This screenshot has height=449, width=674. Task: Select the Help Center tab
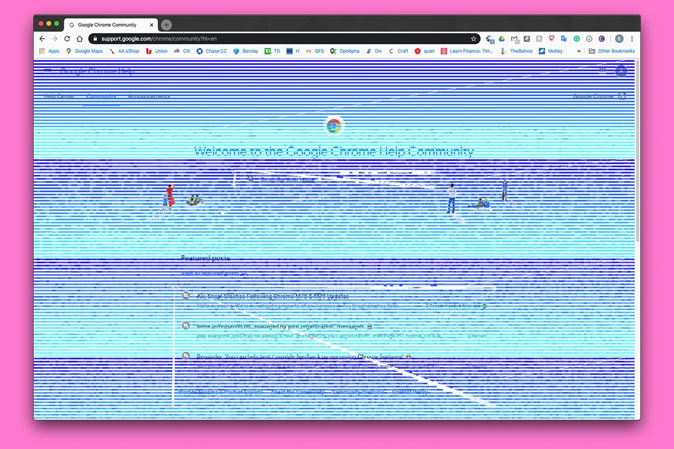pyautogui.click(x=58, y=96)
